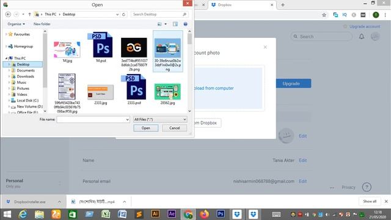Close the account photo modal
Image resolution: width=391 pixels, height=220 pixels.
click(265, 47)
